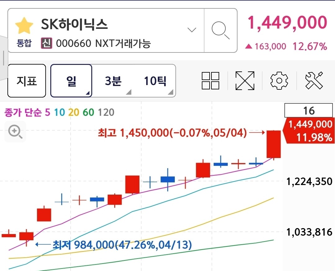The height and width of the screenshot is (271, 335).
Task: Expand chart to fullscreen with arrows icon
Action: pyautogui.click(x=245, y=81)
